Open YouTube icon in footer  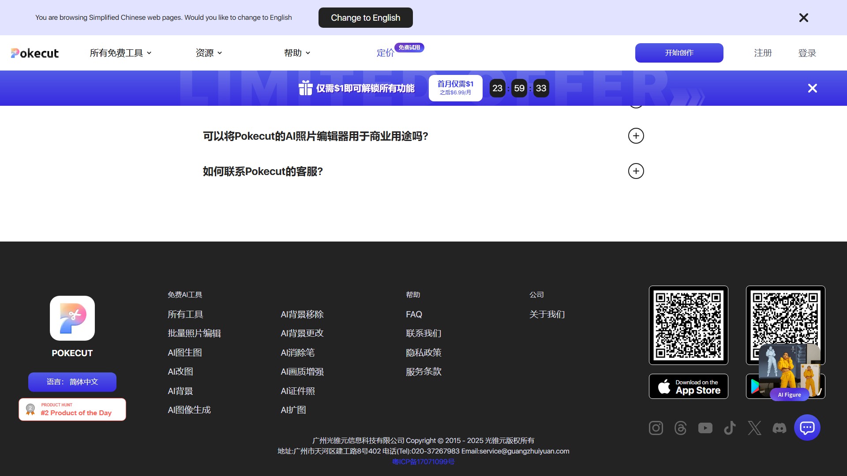(x=705, y=428)
